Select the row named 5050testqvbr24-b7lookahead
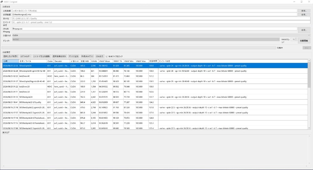This screenshot has width=313, height=170. (x=155, y=118)
